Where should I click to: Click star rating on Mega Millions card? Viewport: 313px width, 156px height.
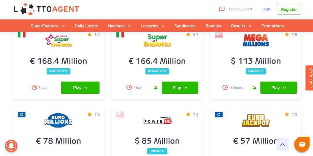[x=287, y=35]
